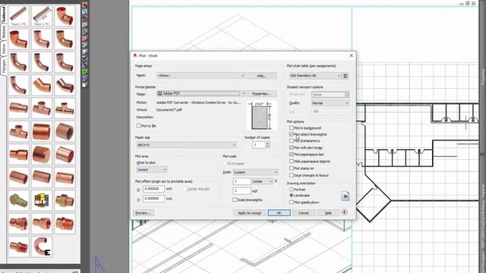Click the paper size preview thumbnail
Screen dimensions: 486x273
click(261, 115)
